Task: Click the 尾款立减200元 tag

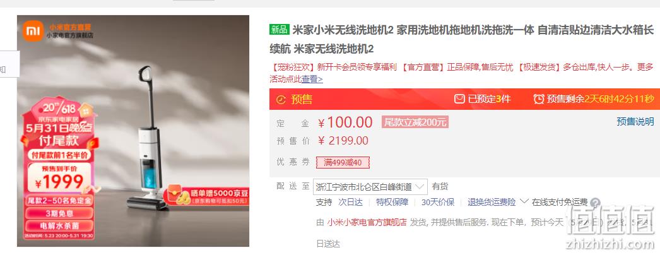Action: tap(415, 122)
